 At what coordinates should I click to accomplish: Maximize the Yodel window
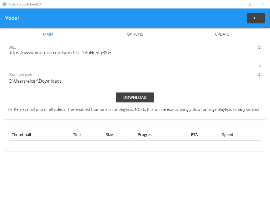(x=251, y=4)
